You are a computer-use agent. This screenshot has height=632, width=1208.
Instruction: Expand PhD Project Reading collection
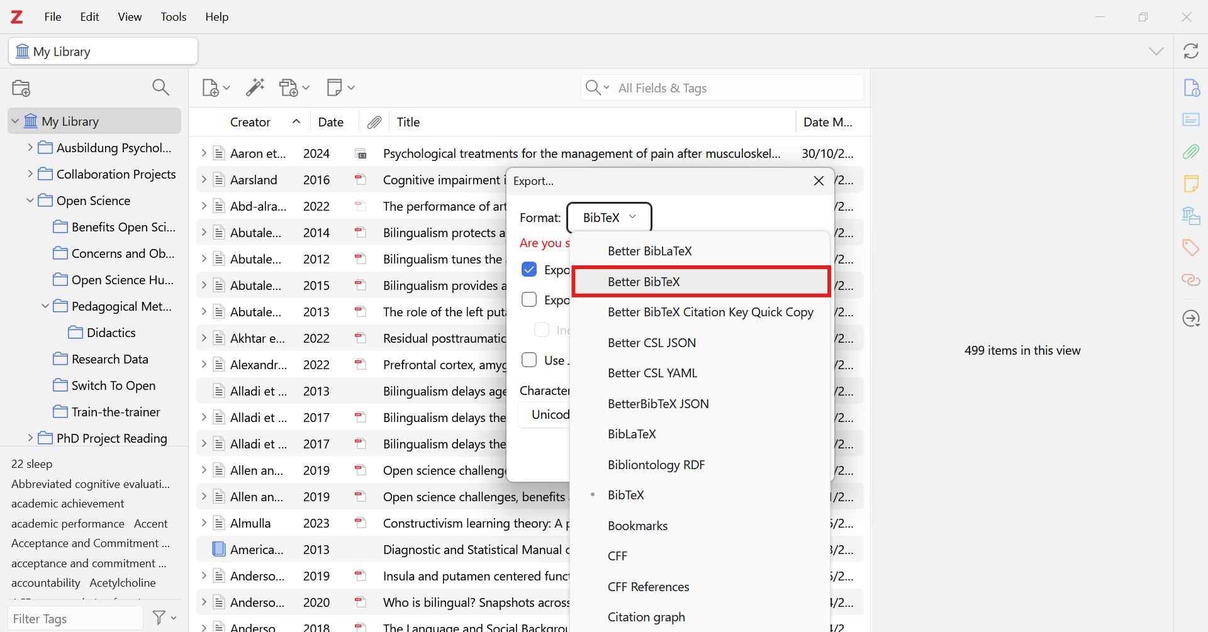click(30, 438)
